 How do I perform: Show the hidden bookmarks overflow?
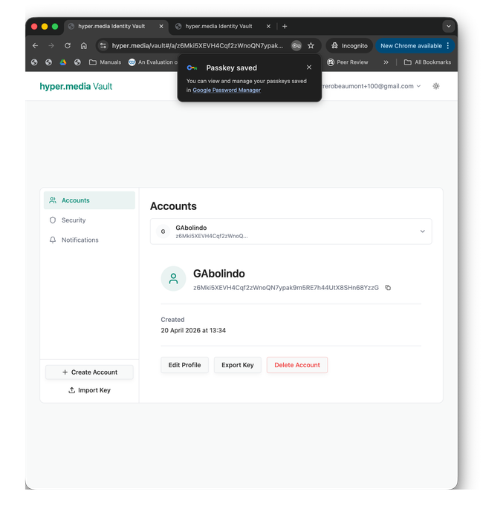point(386,62)
